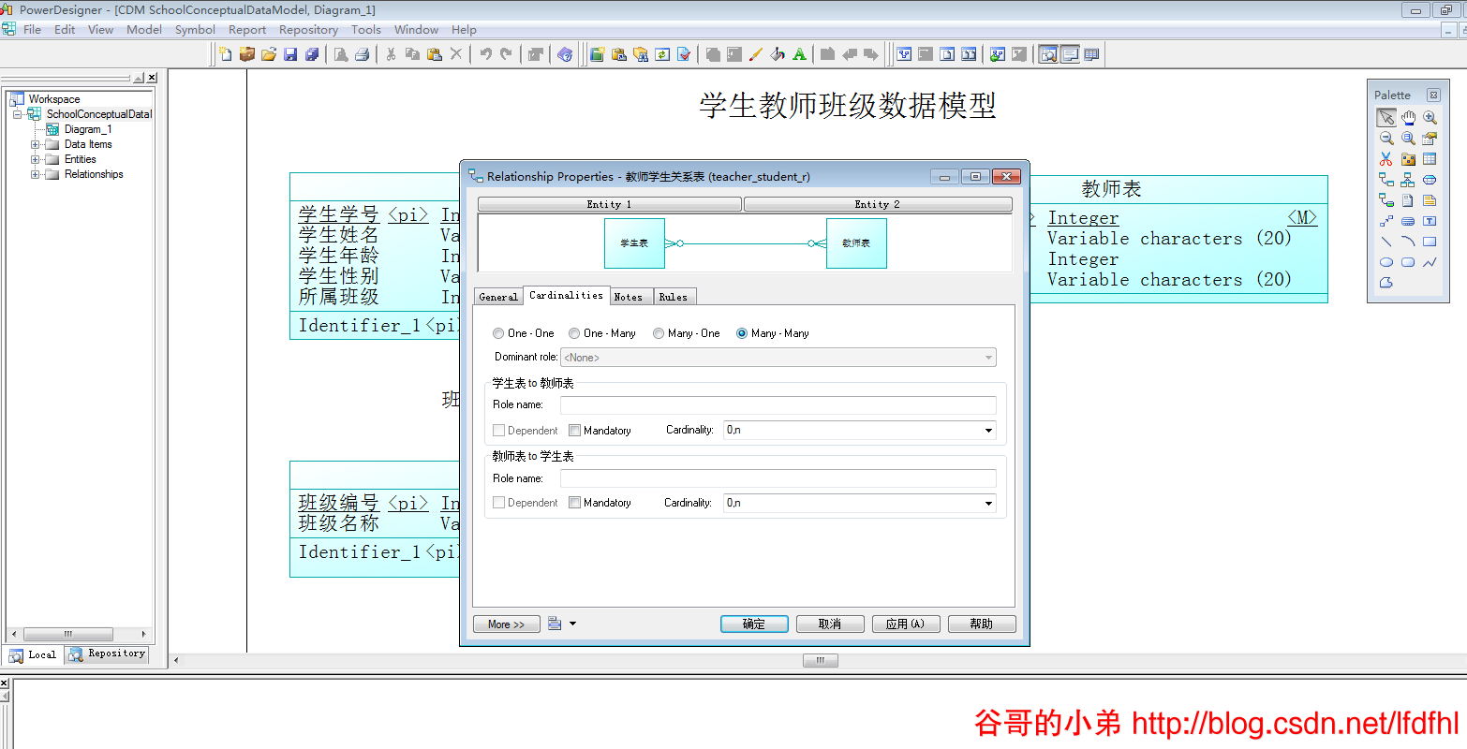
Task: Click the Entity 2 header button
Action: [878, 204]
